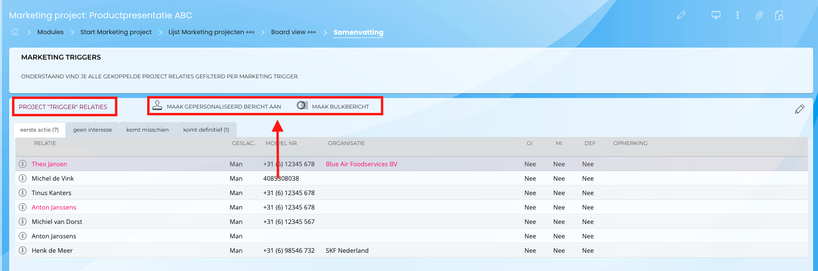Sort by DEF column header
818x271 pixels.
click(x=590, y=143)
